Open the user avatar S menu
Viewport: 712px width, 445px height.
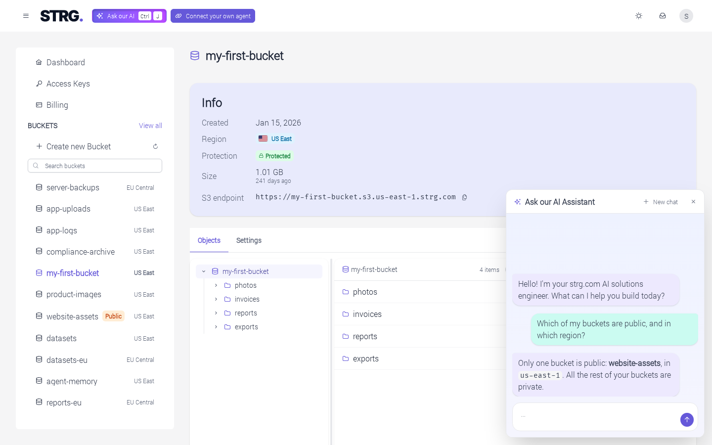(686, 16)
